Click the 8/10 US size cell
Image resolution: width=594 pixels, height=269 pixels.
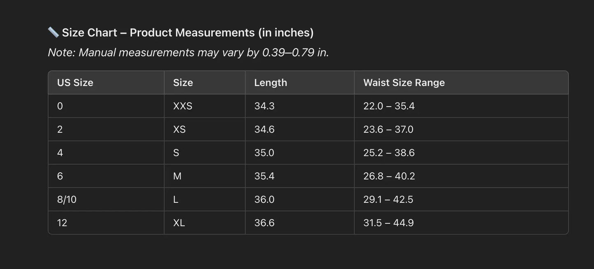pos(67,199)
